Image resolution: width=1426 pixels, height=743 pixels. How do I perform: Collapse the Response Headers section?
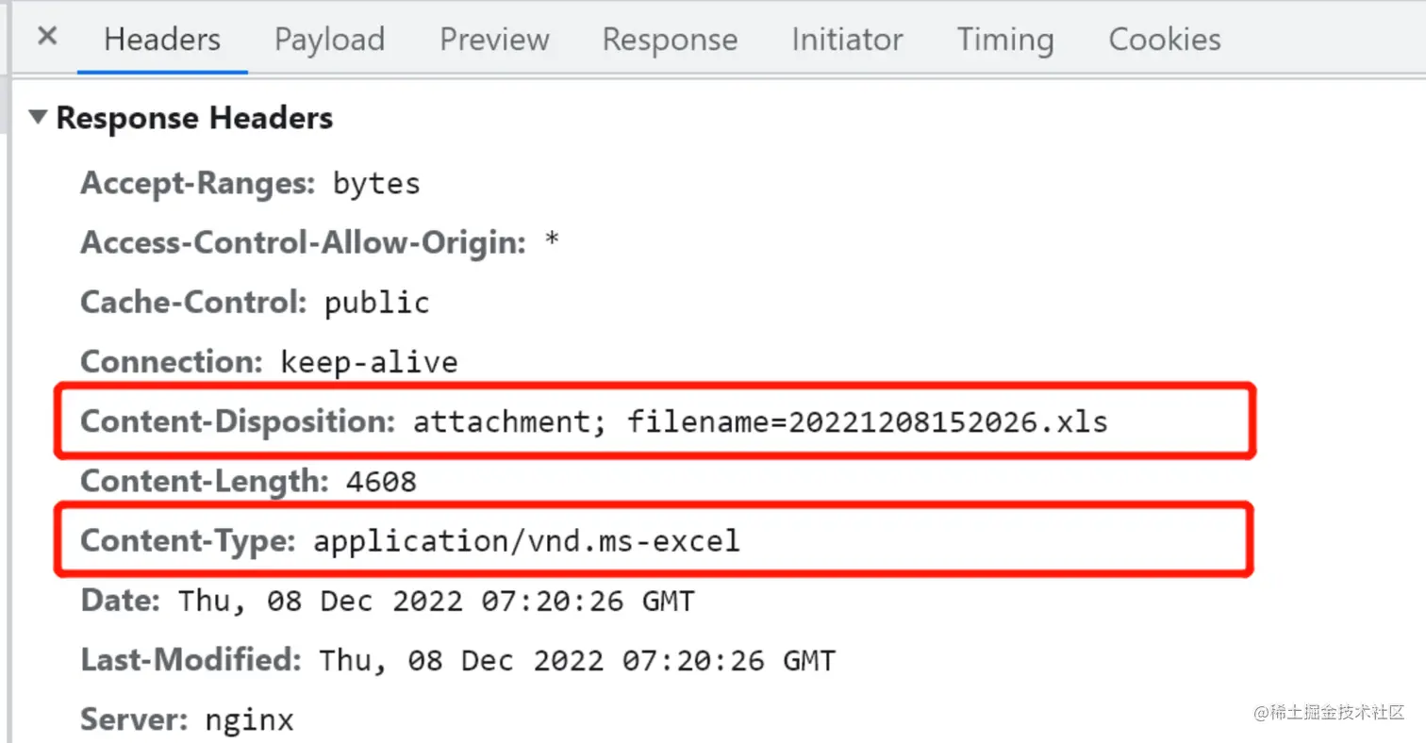(38, 119)
